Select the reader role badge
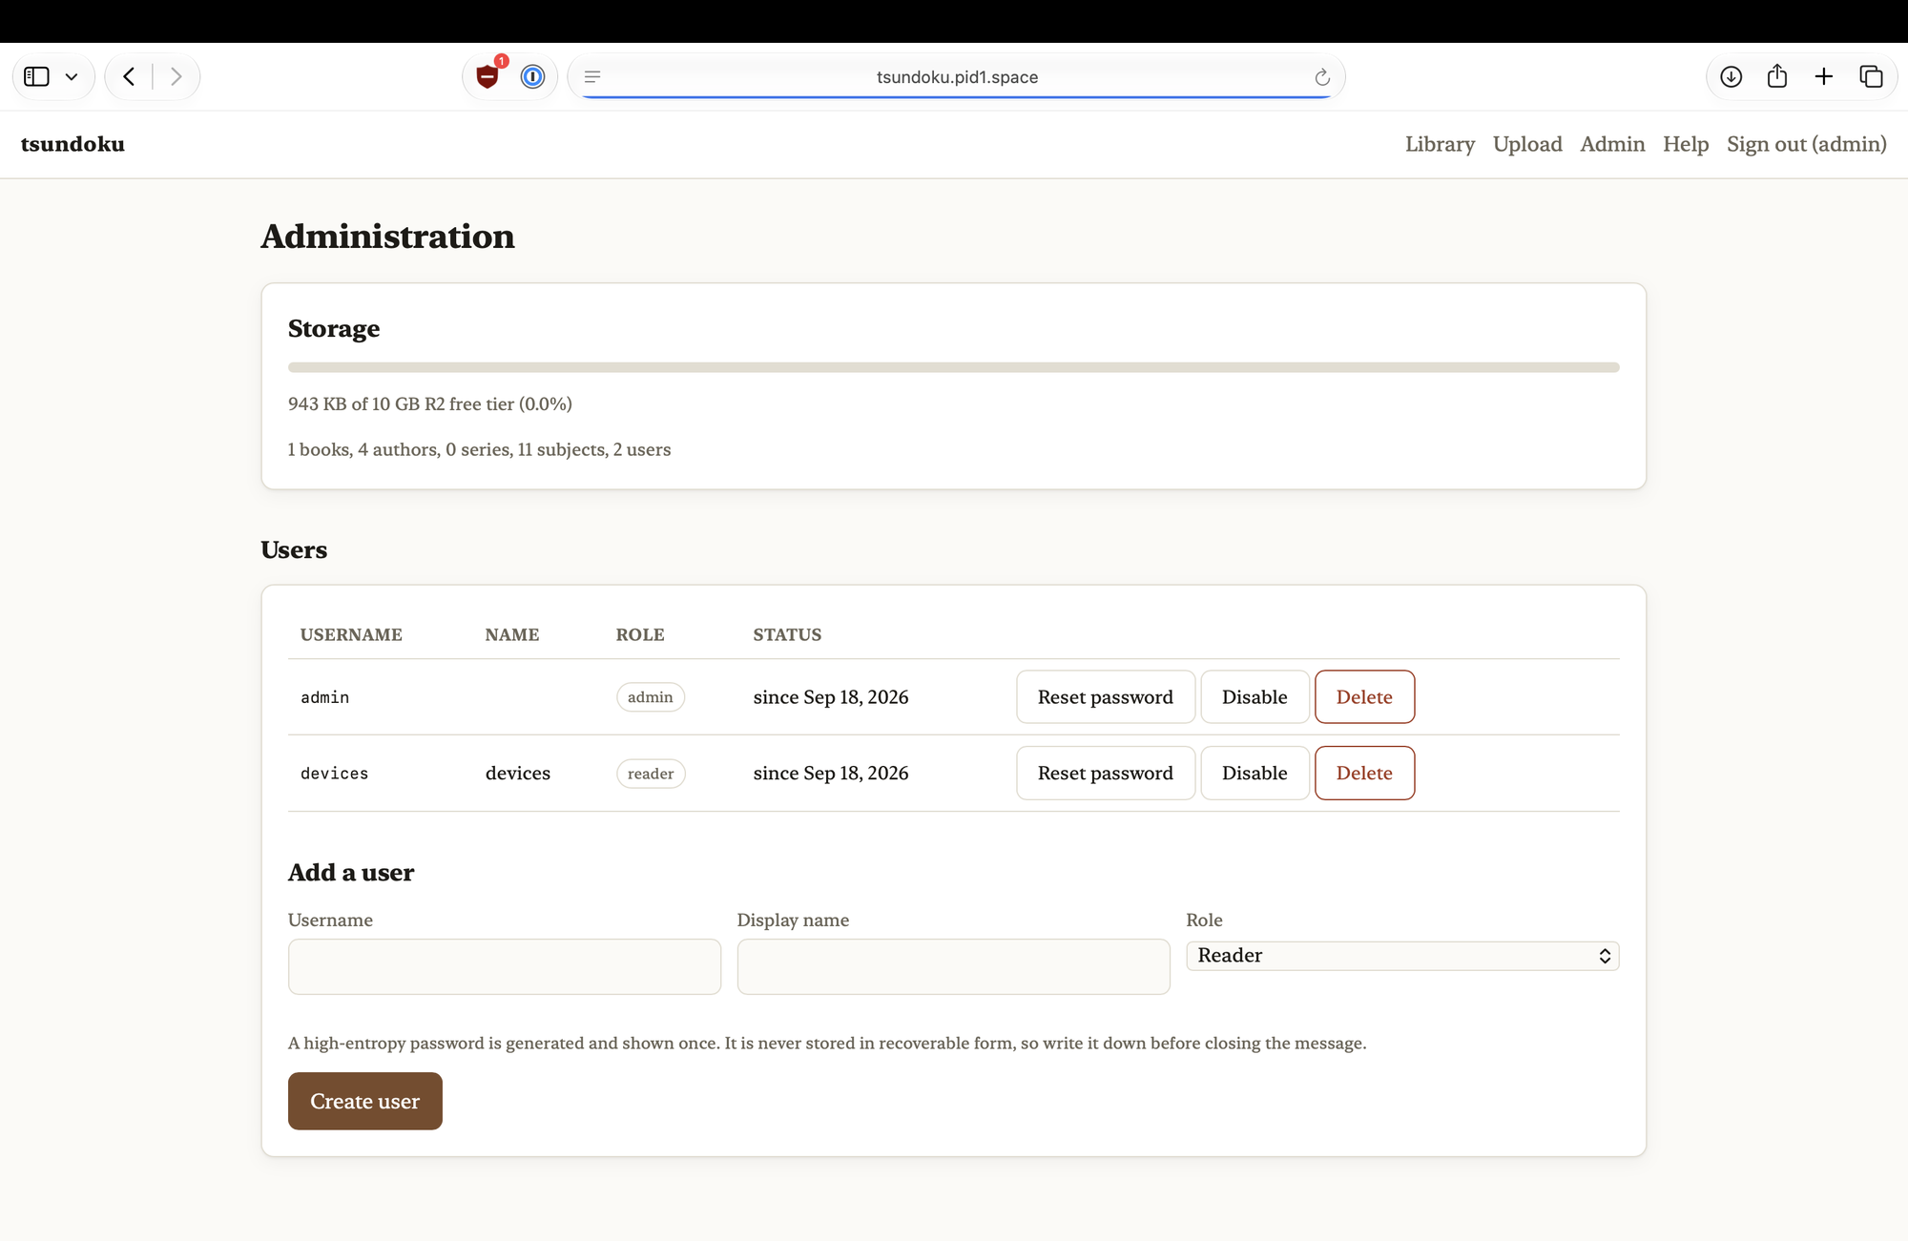Image resolution: width=1908 pixels, height=1241 pixels. 651,774
